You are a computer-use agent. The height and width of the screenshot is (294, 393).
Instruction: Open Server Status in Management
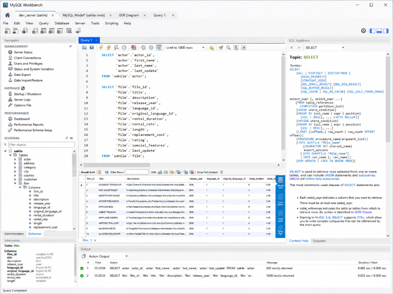pos(23,52)
